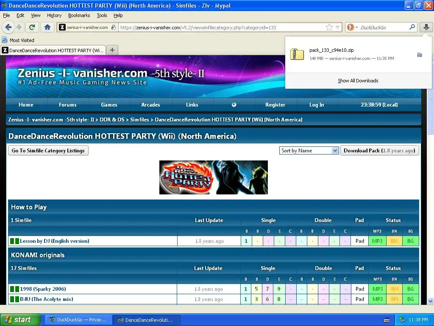Open the Sort by Name dropdown
Screen dimensions: 434x326
pyautogui.click(x=309, y=151)
